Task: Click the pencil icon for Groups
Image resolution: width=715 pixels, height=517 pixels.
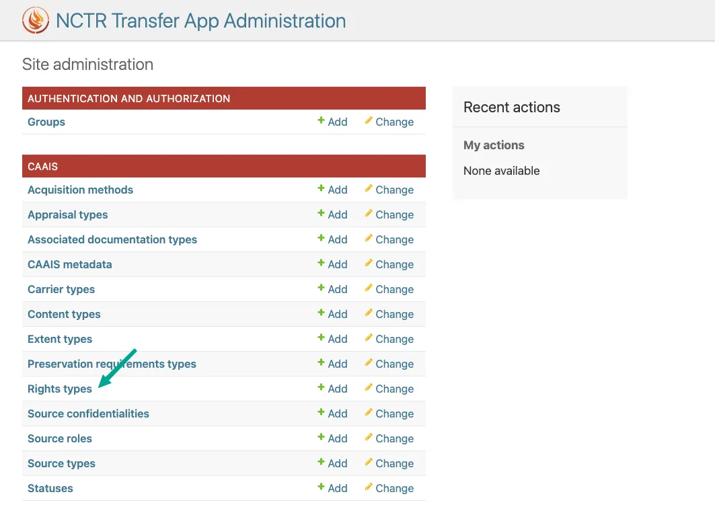Action: 369,120
